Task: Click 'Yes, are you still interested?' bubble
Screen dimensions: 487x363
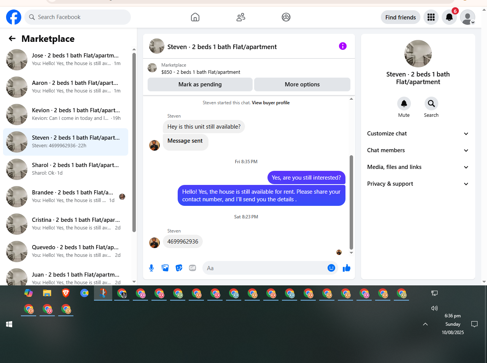Action: point(306,178)
